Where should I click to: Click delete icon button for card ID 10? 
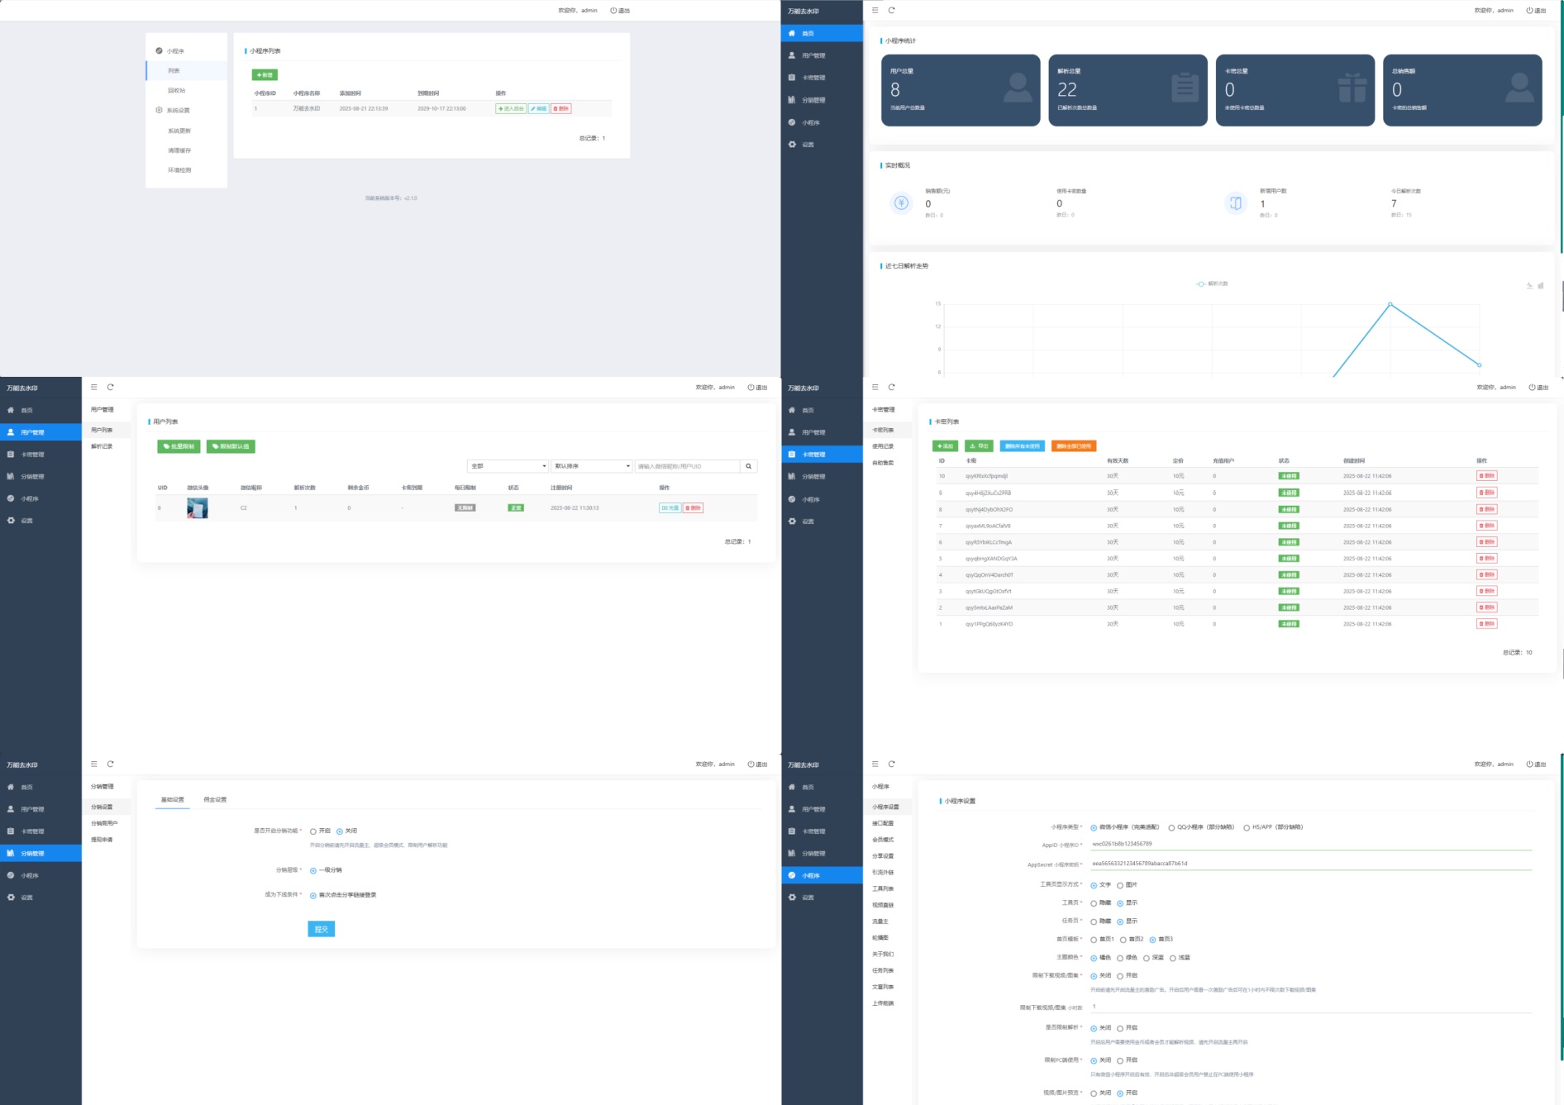1486,476
